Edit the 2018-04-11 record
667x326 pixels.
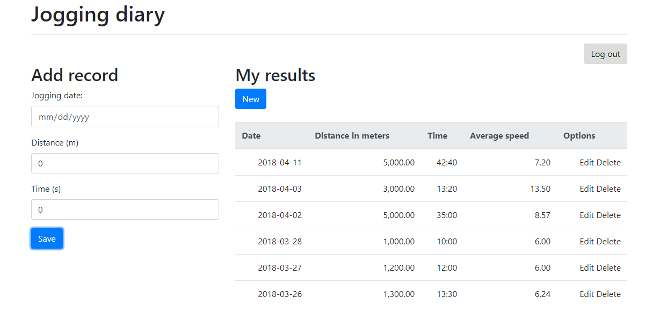pyautogui.click(x=586, y=163)
